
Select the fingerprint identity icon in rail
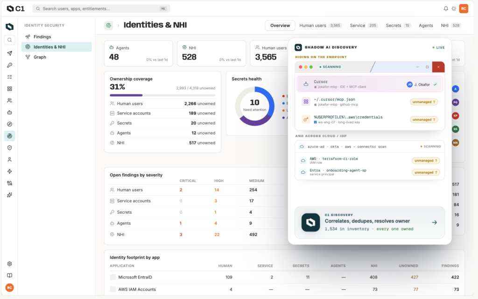tap(9, 136)
